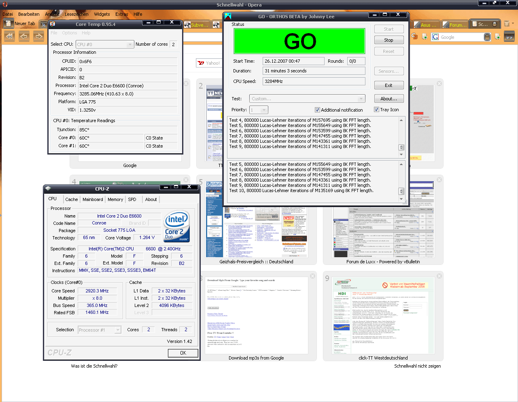Open the File menu in Core Temp
The image size is (518, 402).
54,33
